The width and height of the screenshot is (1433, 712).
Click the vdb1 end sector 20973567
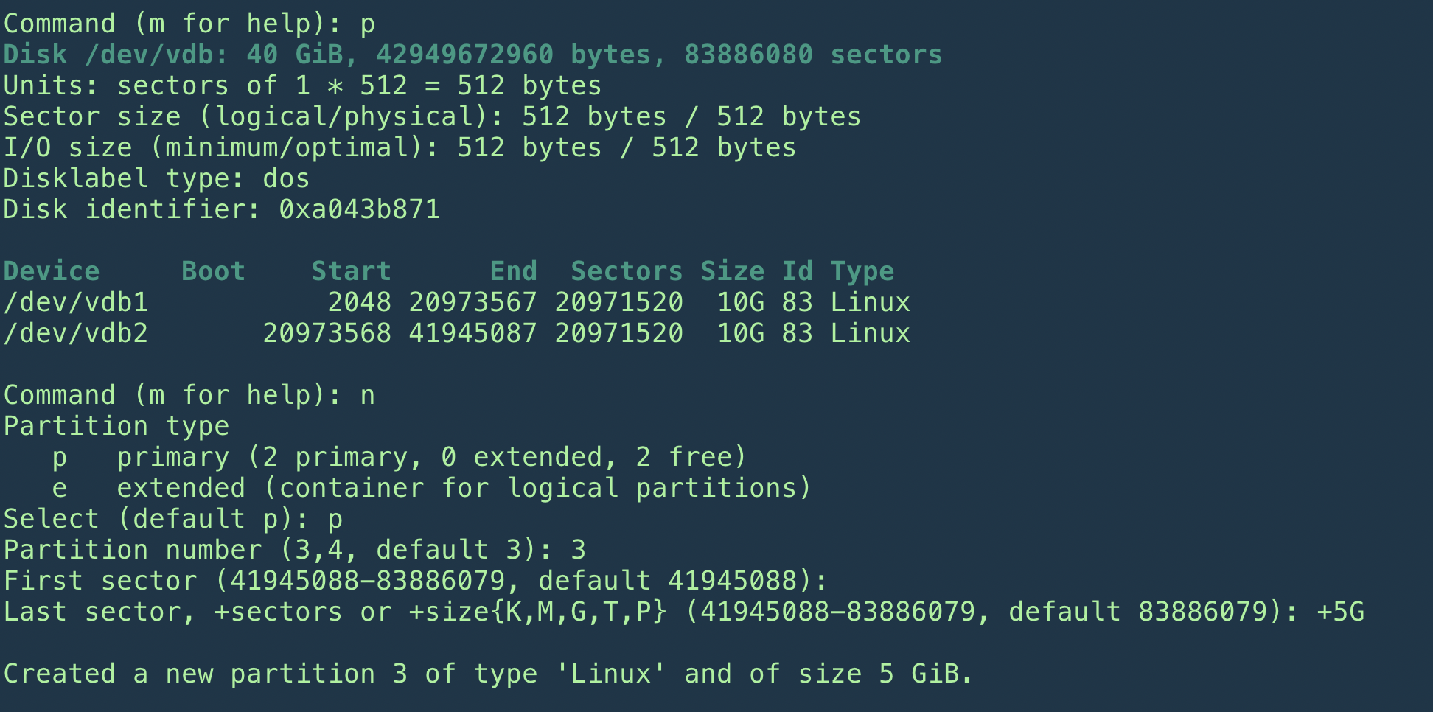(x=473, y=302)
